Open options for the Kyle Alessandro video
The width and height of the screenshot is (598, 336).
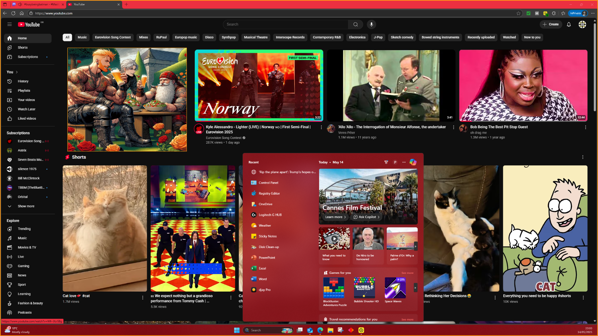(321, 127)
